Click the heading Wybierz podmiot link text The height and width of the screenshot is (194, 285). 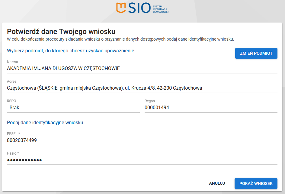(71, 51)
